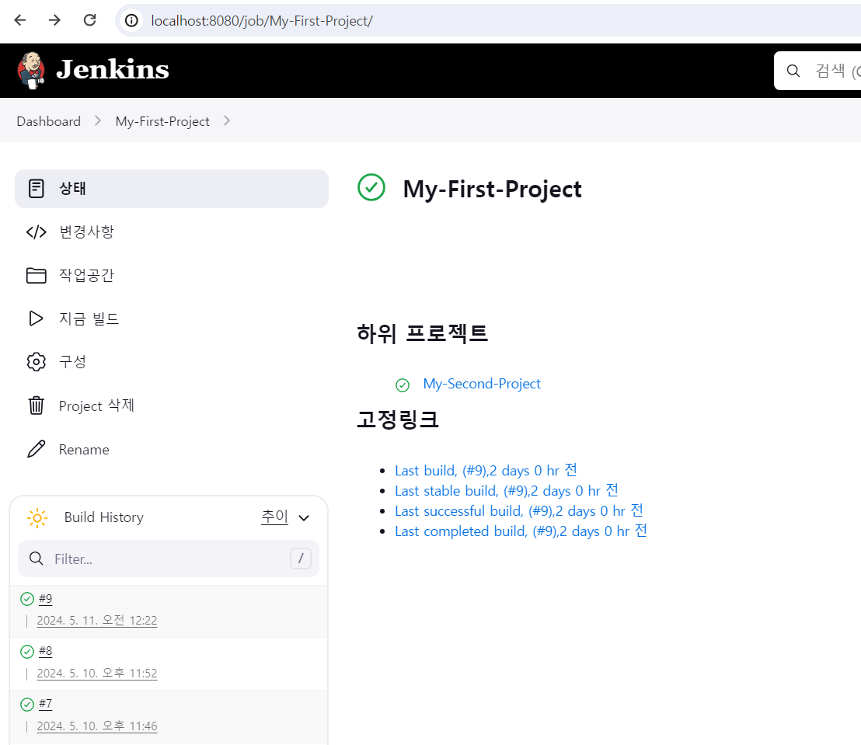Open the 변경사항 sidebar item
The width and height of the screenshot is (861, 745).
pos(171,232)
